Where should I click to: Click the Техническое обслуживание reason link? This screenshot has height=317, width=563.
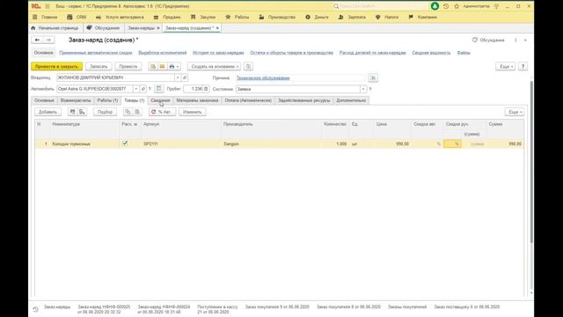(263, 77)
